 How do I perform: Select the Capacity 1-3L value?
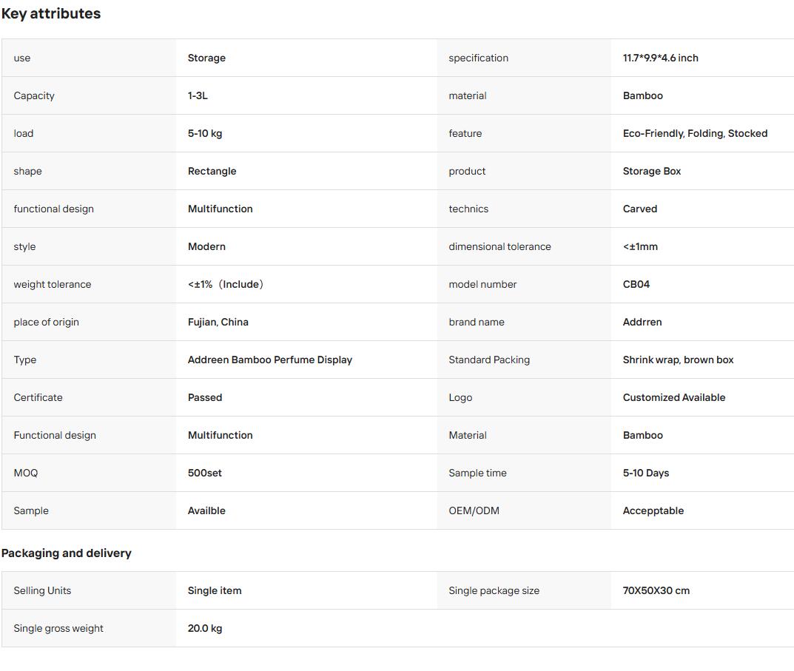point(198,95)
